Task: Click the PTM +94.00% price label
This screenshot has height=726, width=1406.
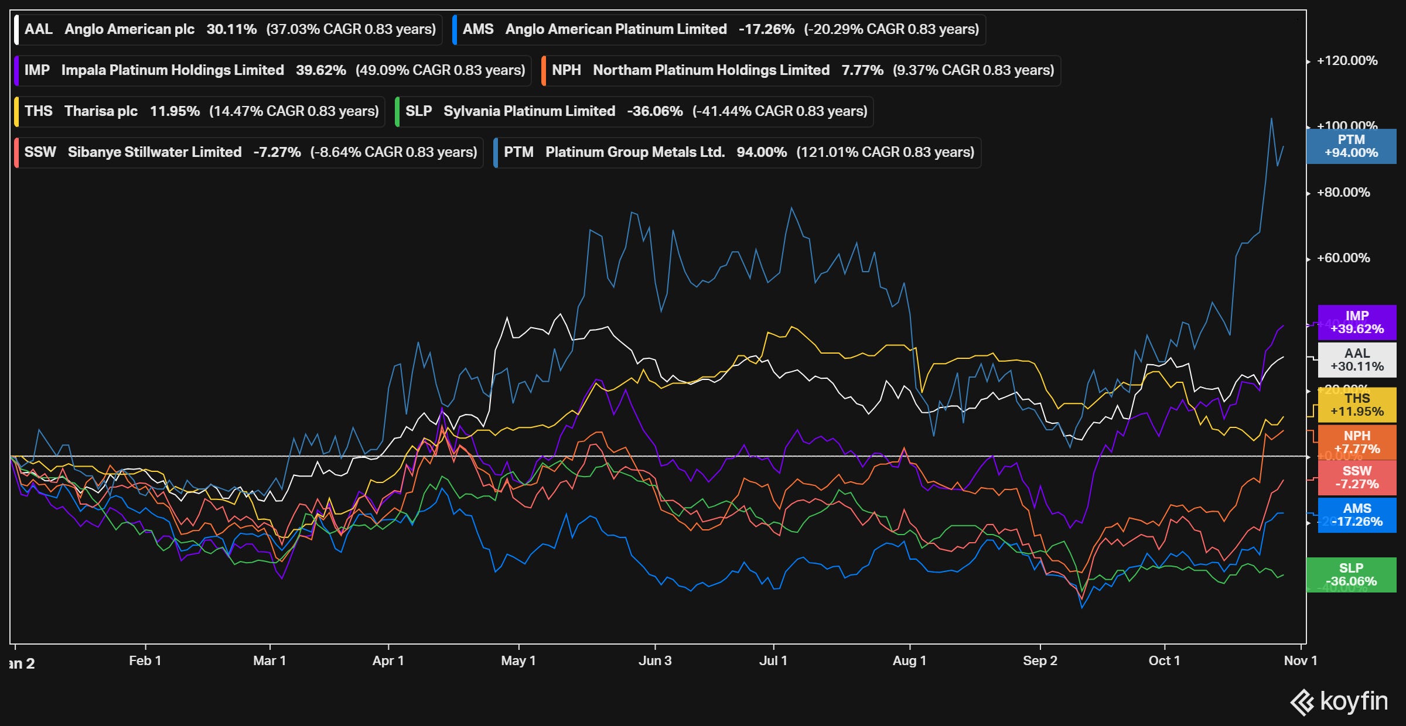Action: (x=1351, y=146)
